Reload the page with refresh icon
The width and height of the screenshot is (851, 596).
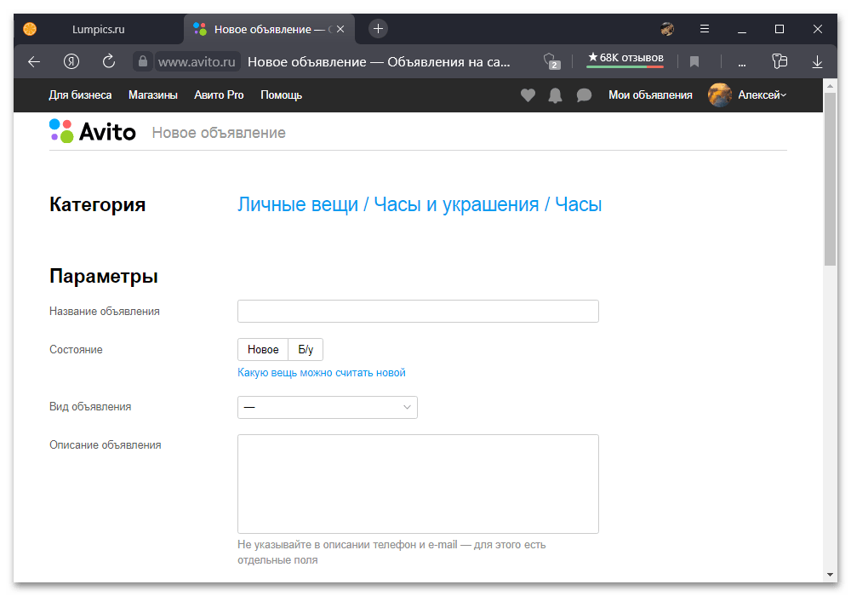[108, 61]
